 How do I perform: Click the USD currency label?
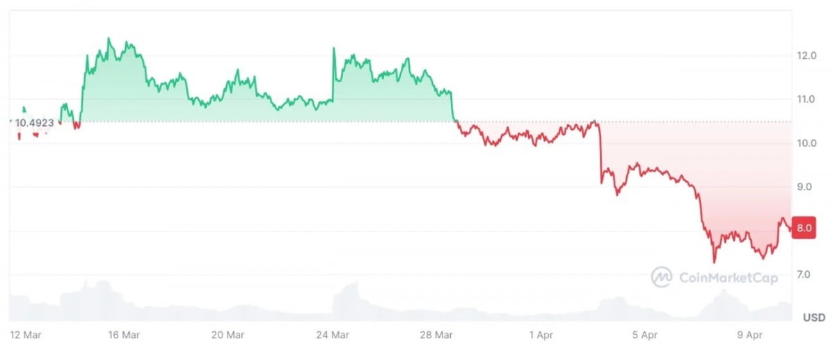[x=813, y=318]
